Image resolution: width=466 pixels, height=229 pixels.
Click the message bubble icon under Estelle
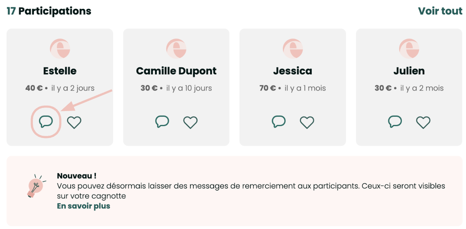click(46, 122)
